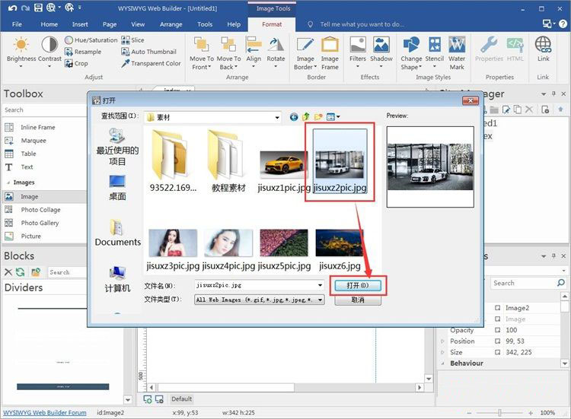Click the Transparent Color tool
This screenshot has width=571, height=419.
151,64
